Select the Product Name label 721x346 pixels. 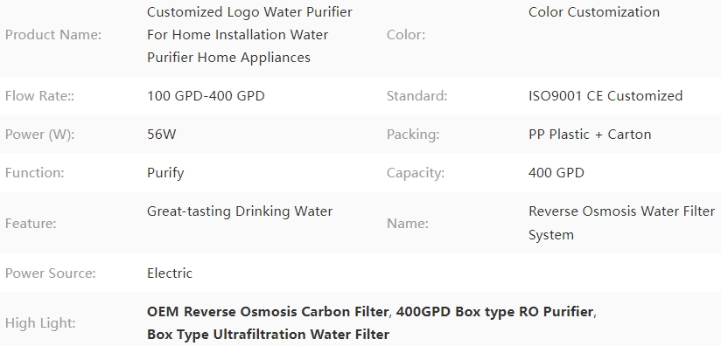point(52,35)
